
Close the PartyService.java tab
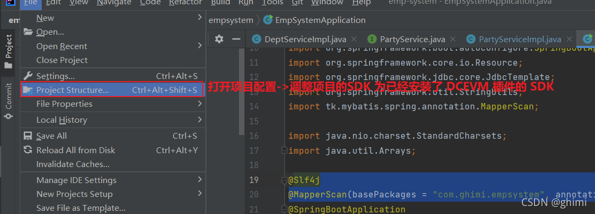coord(452,39)
